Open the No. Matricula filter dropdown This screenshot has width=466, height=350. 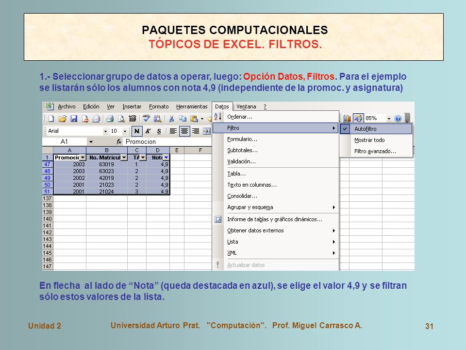tap(124, 157)
